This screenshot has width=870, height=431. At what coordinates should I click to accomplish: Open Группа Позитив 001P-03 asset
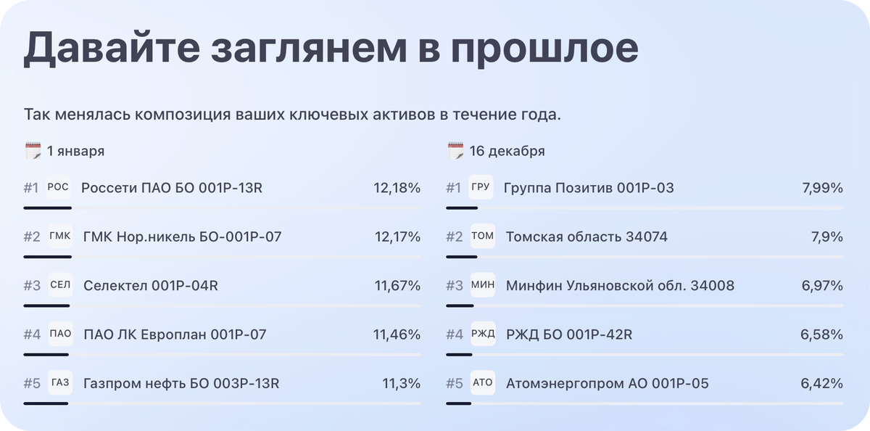point(589,188)
